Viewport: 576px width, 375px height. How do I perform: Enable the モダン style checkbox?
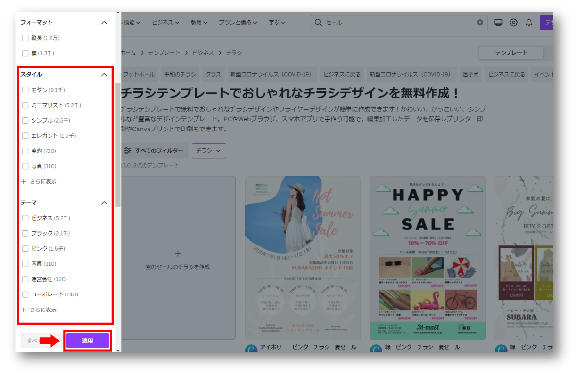[x=25, y=90]
